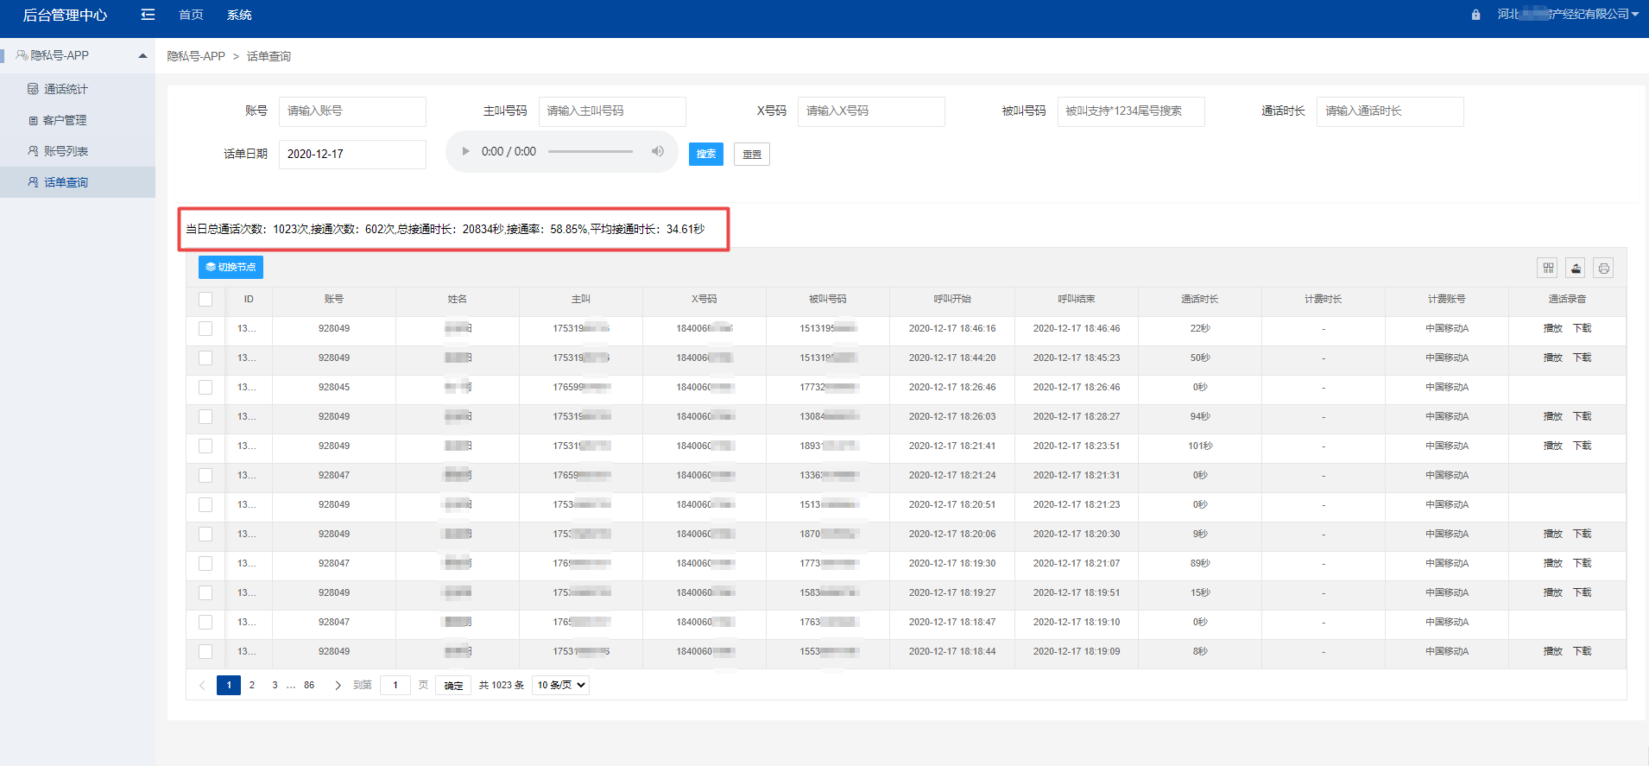This screenshot has width=1649, height=766.
Task: Click the 切换节点 button
Action: point(231,268)
